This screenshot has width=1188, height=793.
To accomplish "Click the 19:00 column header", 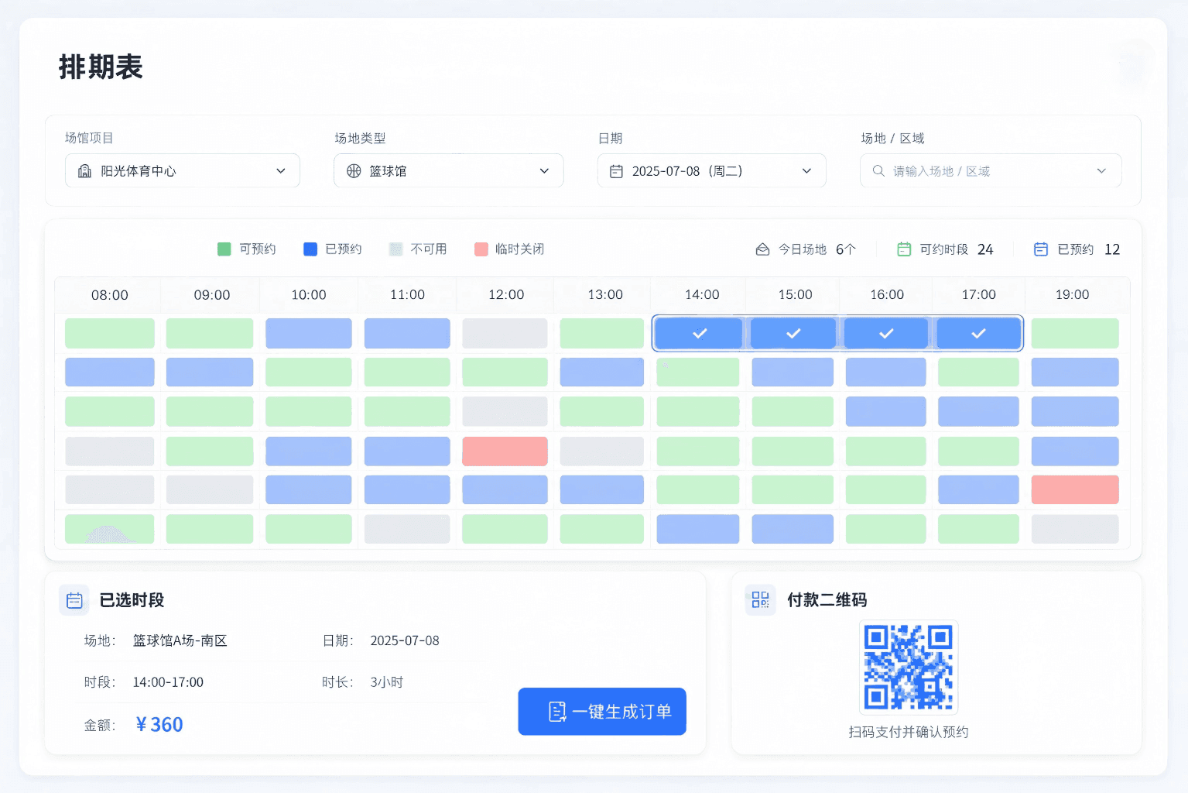I will point(1072,295).
